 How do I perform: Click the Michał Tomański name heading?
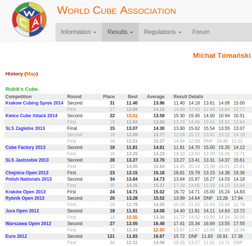(x=222, y=56)
